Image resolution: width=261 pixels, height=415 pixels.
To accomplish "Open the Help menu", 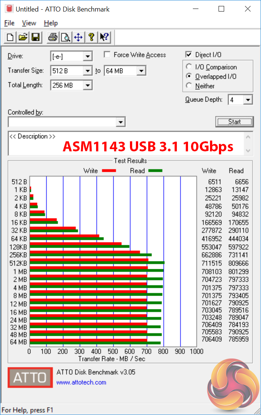I will [51, 23].
